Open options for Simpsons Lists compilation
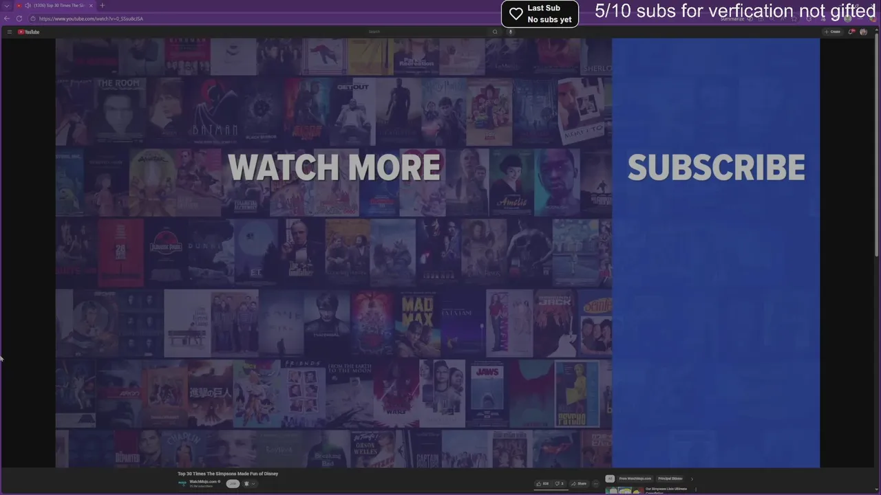Viewport: 881px width, 495px height. point(695,489)
